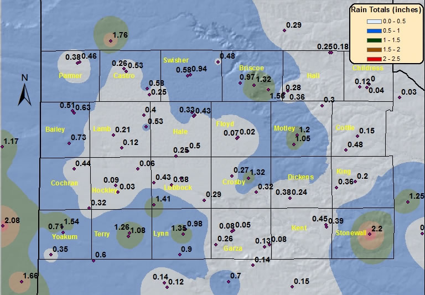The width and height of the screenshot is (425, 295).
Task: Select the station dot next to 2.2 in Stonewall
Action: (370, 234)
